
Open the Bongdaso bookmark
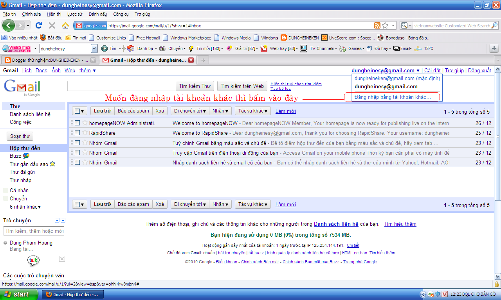(404, 38)
